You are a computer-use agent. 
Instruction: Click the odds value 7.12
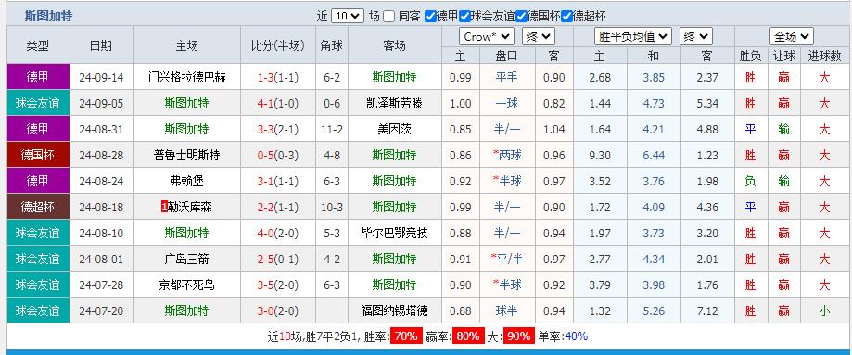coord(707,311)
